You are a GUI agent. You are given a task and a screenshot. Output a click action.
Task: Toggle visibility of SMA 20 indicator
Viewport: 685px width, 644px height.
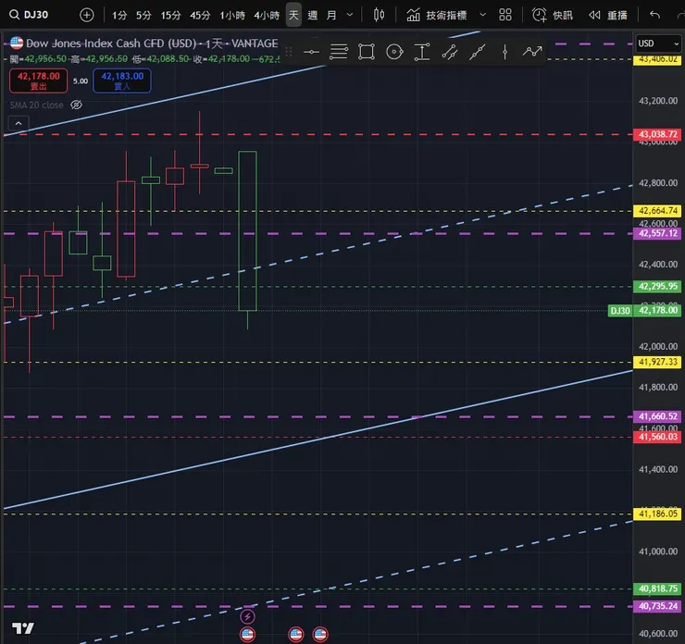(x=77, y=105)
